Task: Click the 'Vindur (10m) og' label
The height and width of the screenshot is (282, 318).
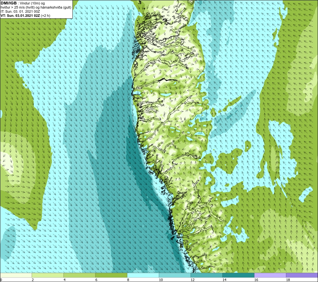Action: (32, 3)
